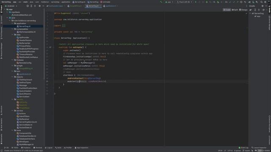271x152 pixels.
Task: Select opened file target icon in Project panel
Action: [28, 6]
